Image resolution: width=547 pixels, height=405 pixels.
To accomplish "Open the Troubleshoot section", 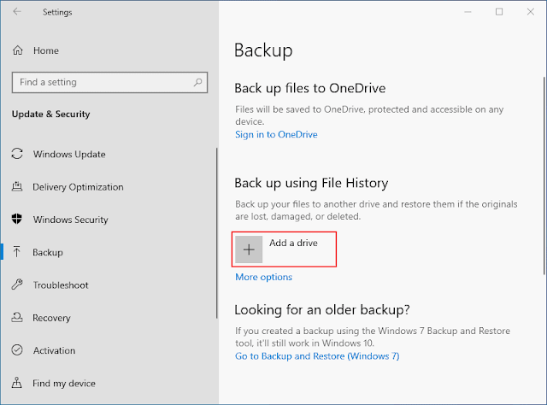I will coord(61,285).
